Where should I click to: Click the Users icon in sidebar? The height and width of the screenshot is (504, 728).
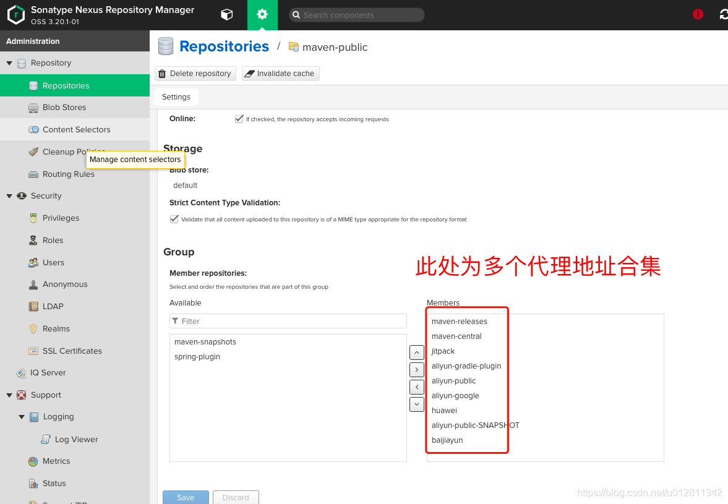coord(33,263)
